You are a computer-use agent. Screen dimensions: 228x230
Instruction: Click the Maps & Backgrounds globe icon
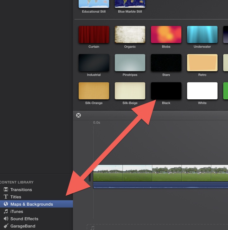tap(6, 204)
